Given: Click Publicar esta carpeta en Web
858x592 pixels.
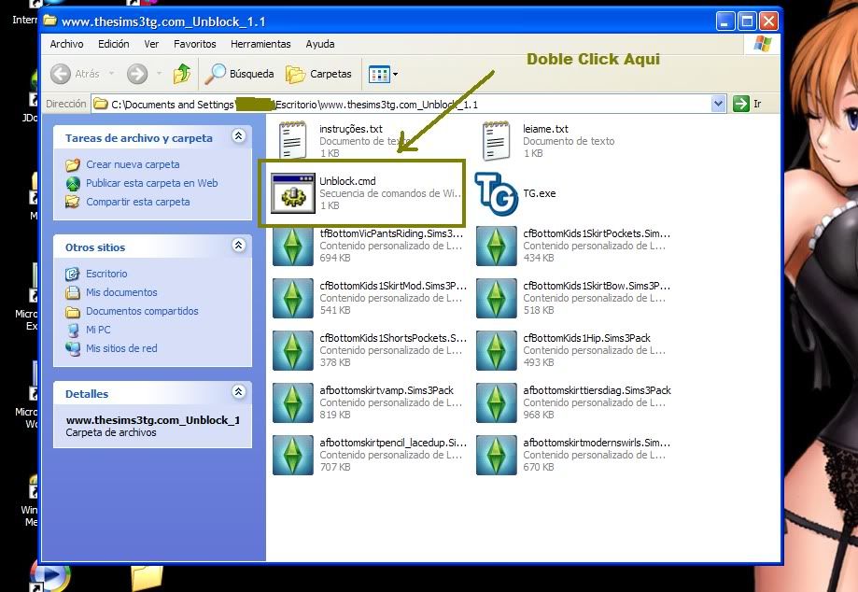Looking at the screenshot, I should 151,183.
